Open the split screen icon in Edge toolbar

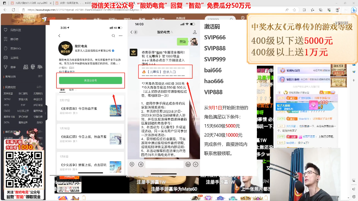point(304,10)
